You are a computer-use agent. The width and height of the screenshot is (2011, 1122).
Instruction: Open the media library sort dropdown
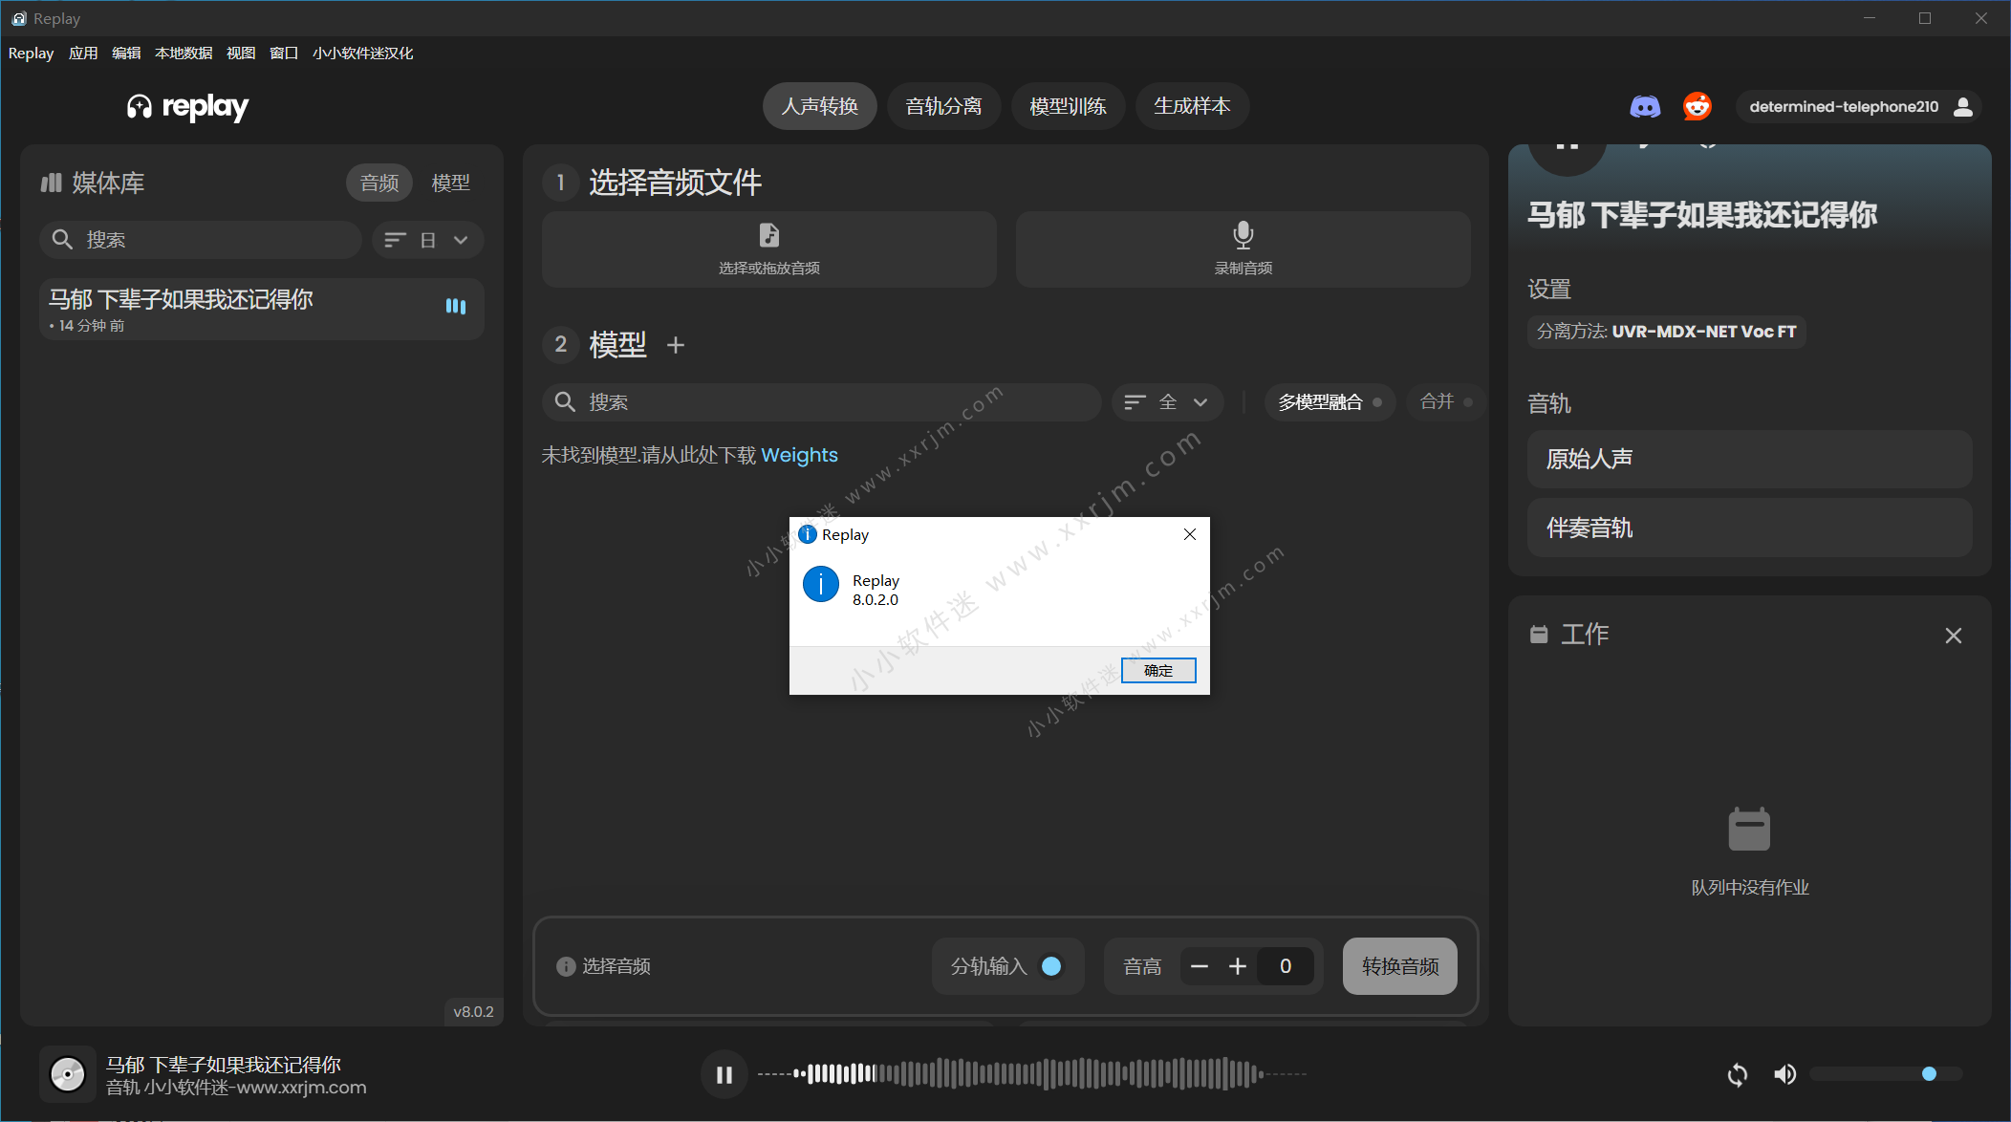(427, 240)
